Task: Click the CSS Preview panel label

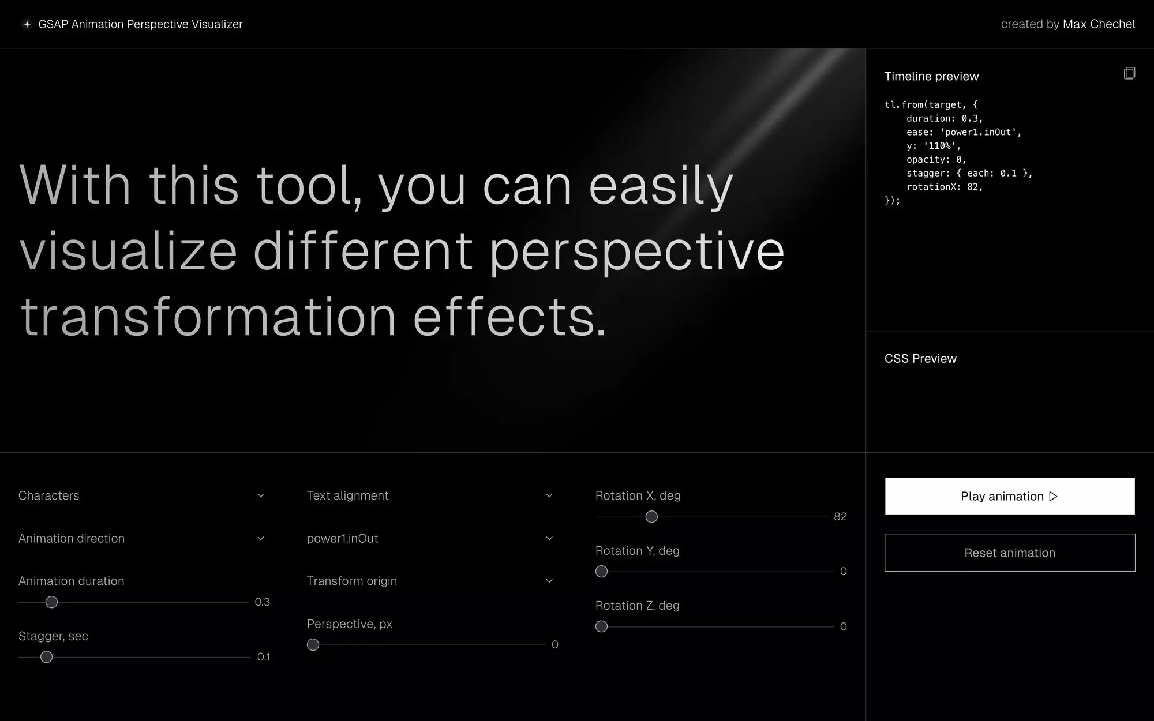Action: pos(920,358)
